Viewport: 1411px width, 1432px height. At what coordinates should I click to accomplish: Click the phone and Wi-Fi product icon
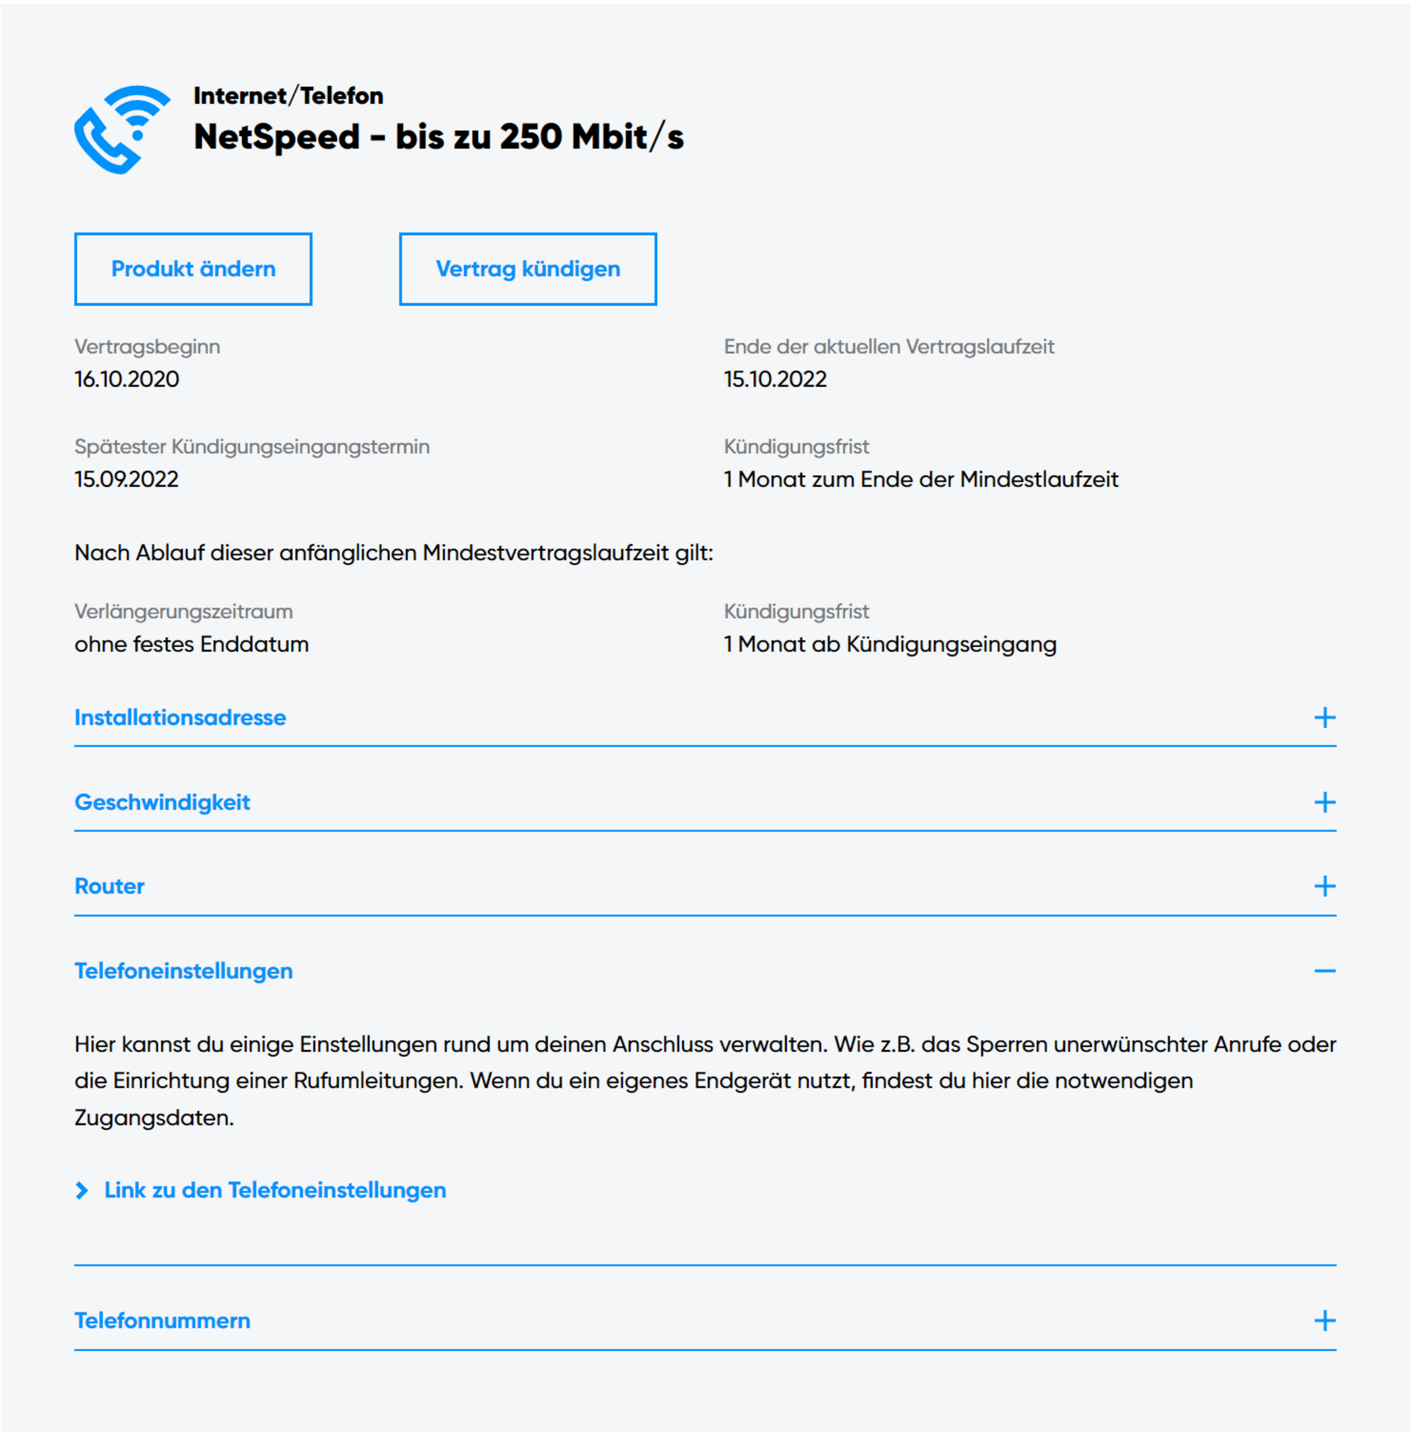pos(122,130)
